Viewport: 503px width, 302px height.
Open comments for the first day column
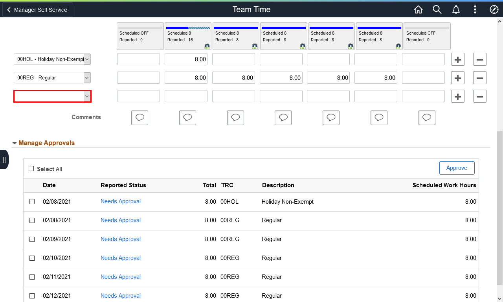(140, 118)
